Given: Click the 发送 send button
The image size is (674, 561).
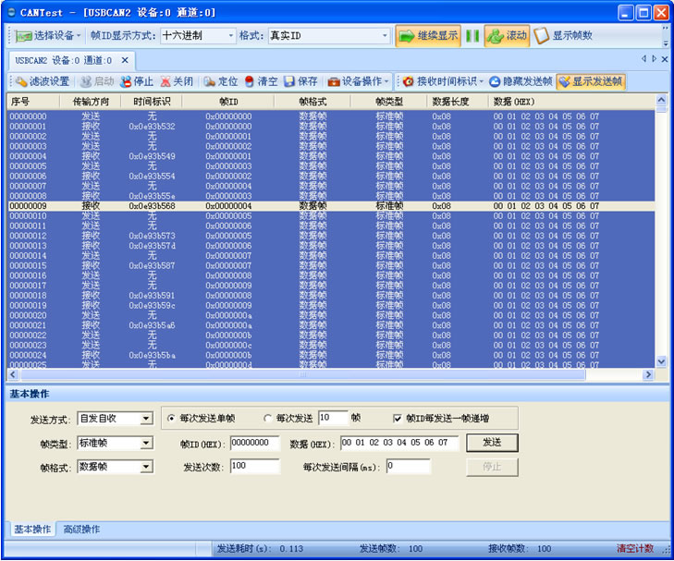Looking at the screenshot, I should pyautogui.click(x=491, y=443).
